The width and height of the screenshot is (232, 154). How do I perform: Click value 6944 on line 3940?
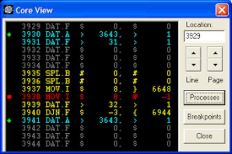click(162, 112)
